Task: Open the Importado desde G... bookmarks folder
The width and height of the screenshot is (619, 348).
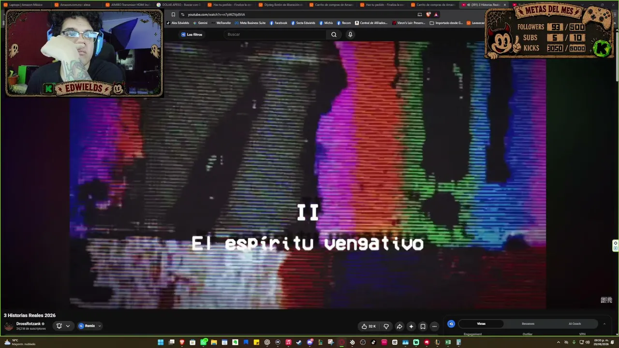Action: [446, 23]
